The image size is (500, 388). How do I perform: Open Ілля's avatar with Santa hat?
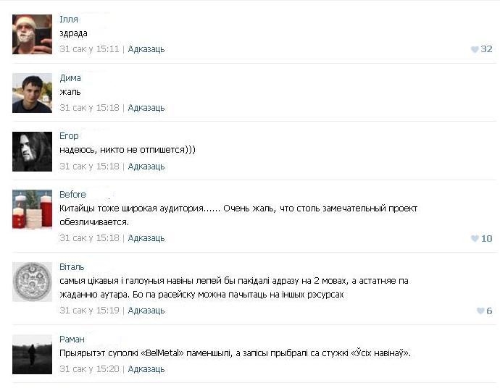[32, 35]
